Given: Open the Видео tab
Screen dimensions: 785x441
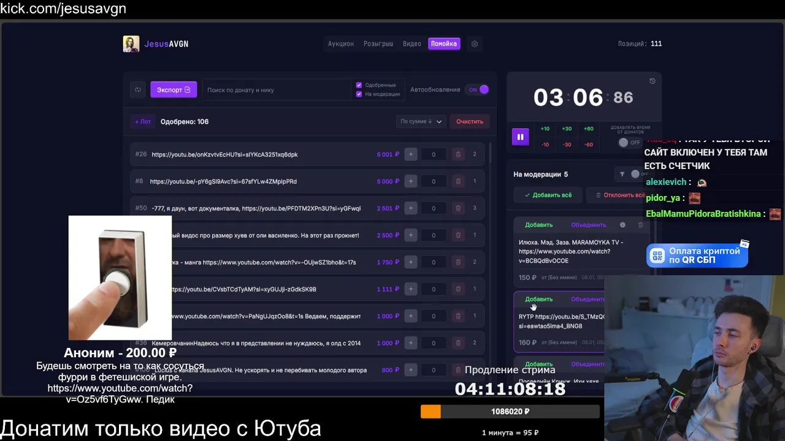Looking at the screenshot, I should coord(412,44).
